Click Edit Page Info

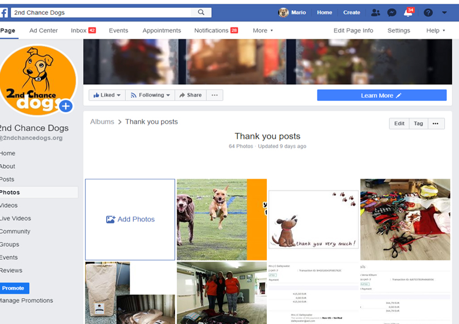[353, 30]
